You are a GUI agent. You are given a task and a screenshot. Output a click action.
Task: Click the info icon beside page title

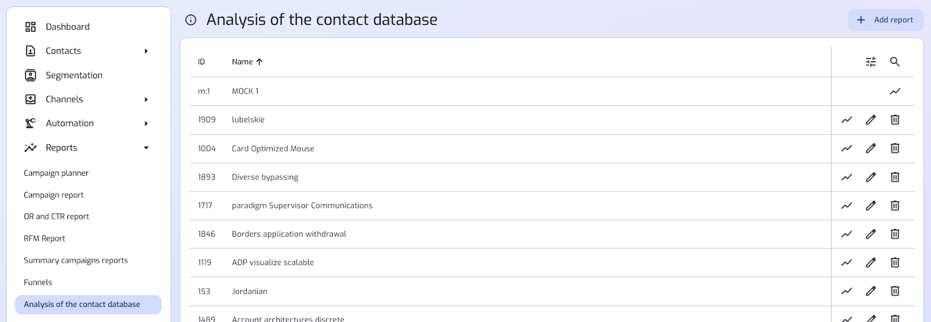(191, 20)
